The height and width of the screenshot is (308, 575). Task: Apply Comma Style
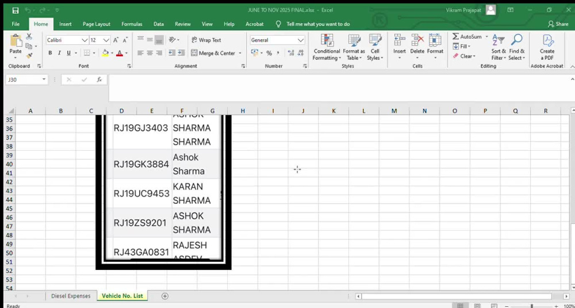[x=278, y=53]
